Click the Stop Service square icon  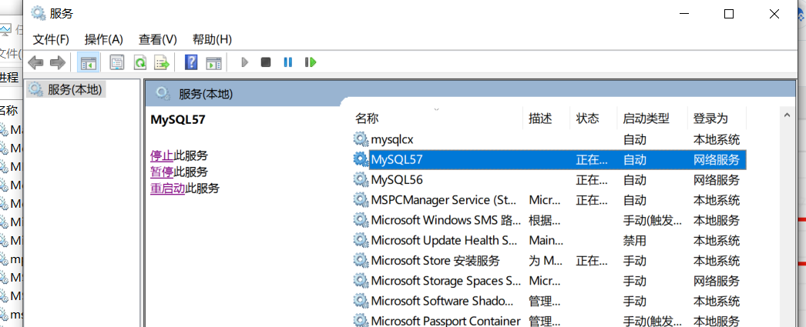pyautogui.click(x=266, y=62)
